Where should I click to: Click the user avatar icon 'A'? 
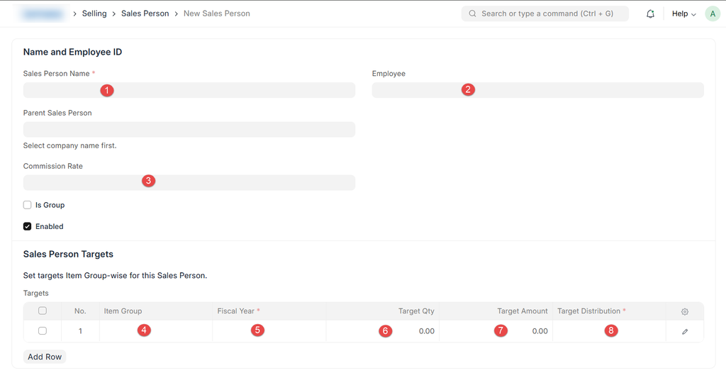(x=712, y=13)
